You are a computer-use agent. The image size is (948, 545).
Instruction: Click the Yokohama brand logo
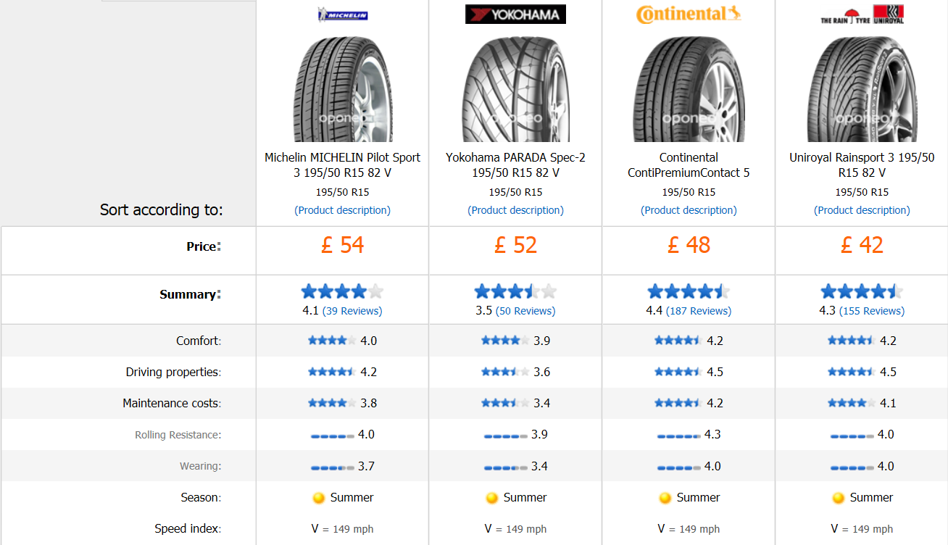coord(515,14)
